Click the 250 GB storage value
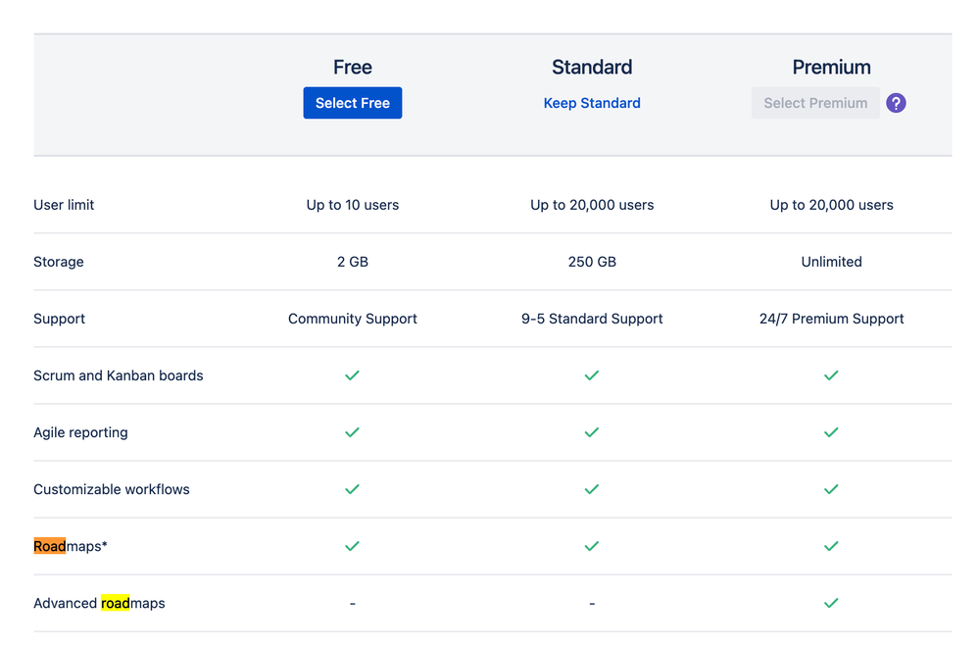The image size is (979, 647). [592, 262]
